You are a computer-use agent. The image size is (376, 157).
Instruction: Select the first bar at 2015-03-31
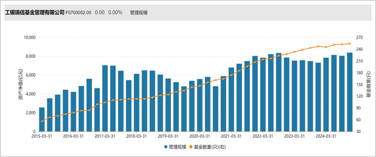42,120
